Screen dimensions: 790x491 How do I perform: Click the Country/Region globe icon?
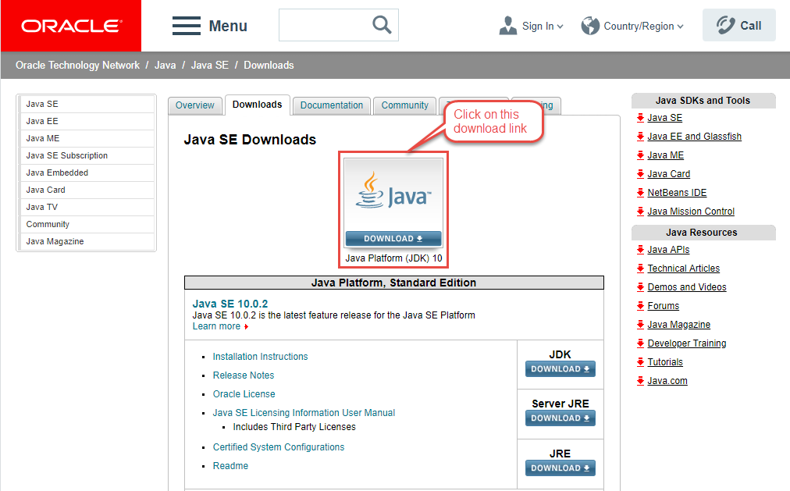pyautogui.click(x=590, y=26)
